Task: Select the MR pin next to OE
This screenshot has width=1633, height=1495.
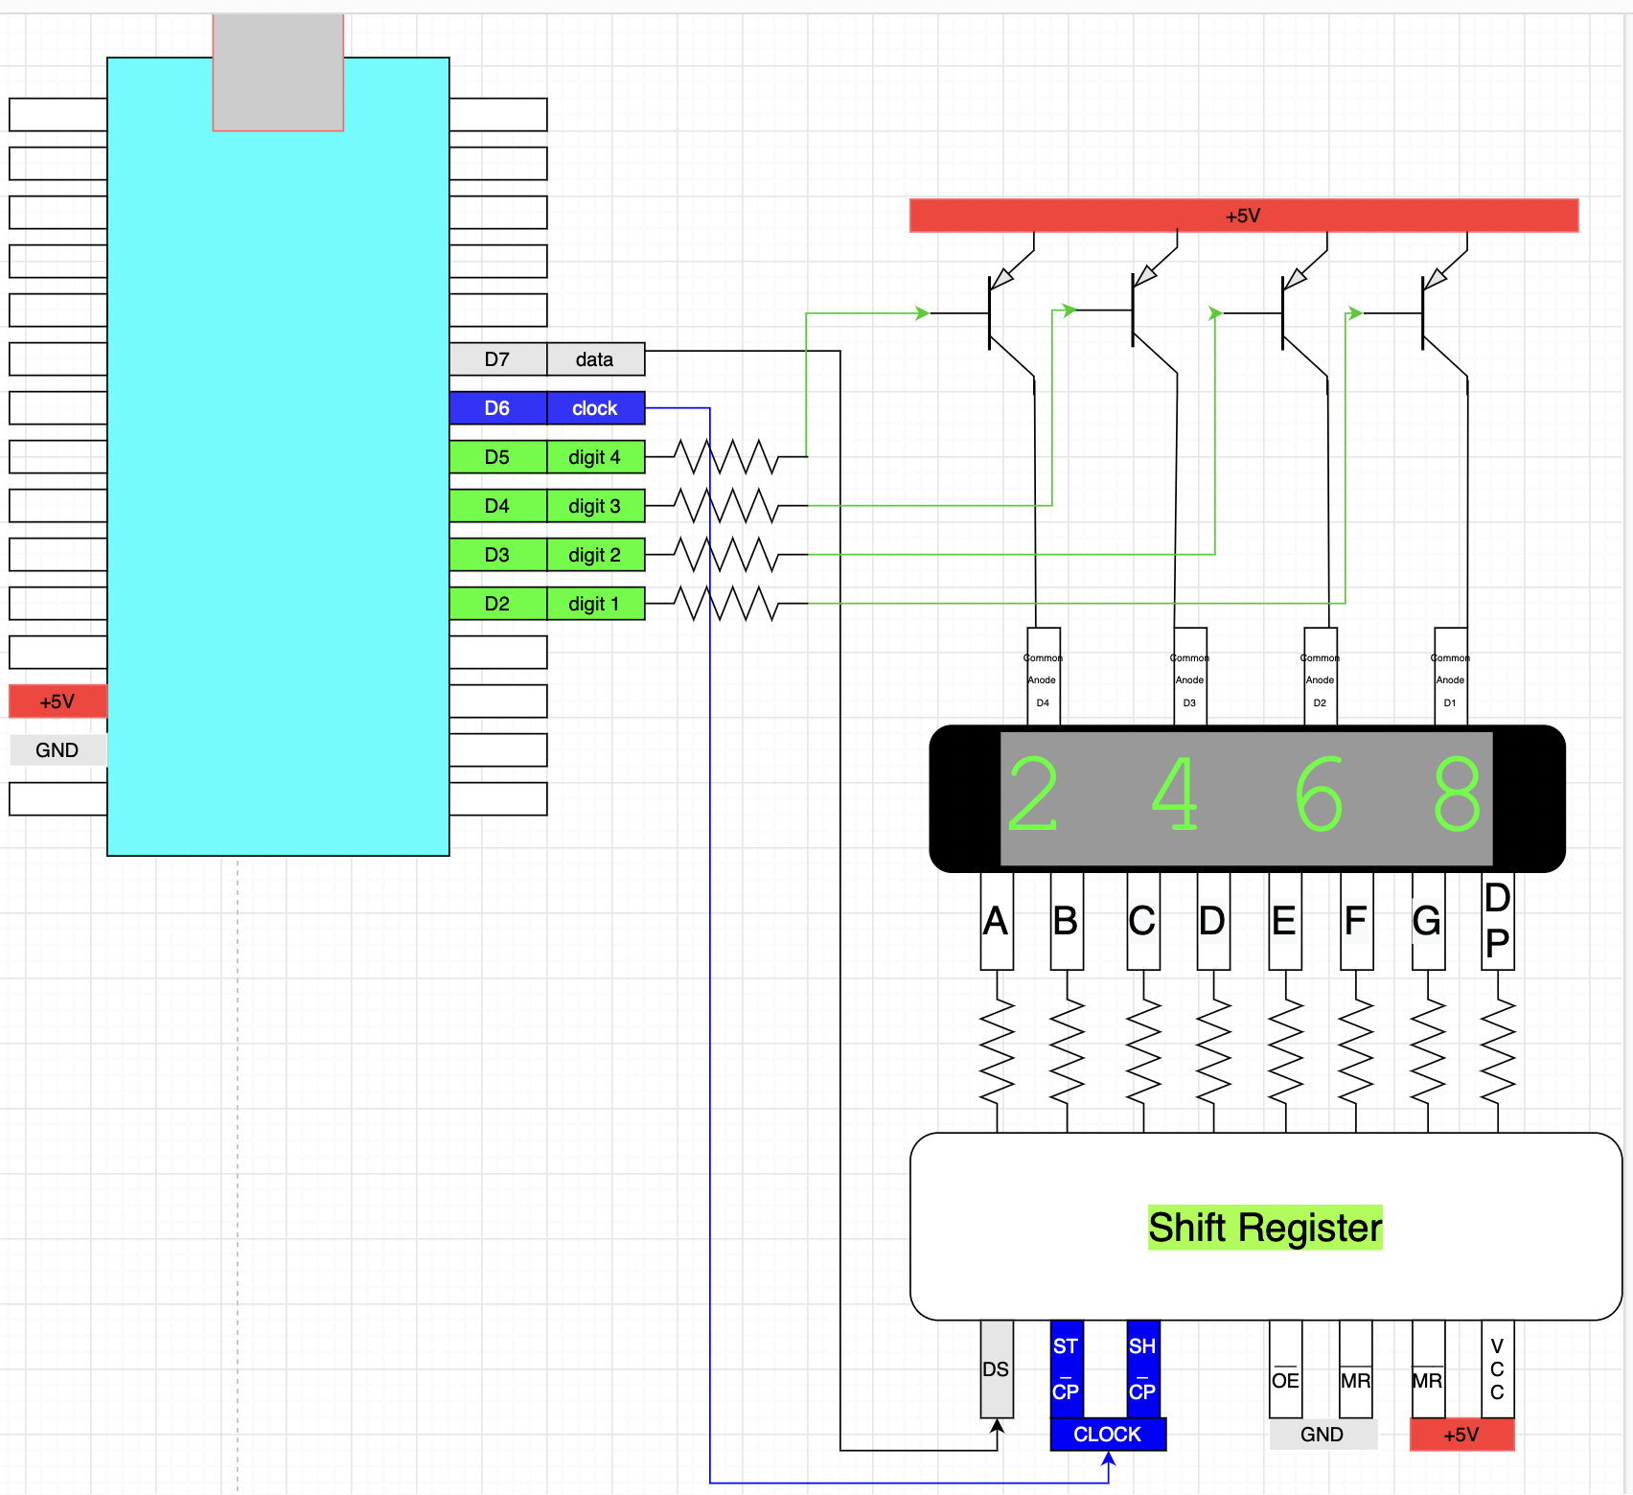Action: (x=1355, y=1369)
